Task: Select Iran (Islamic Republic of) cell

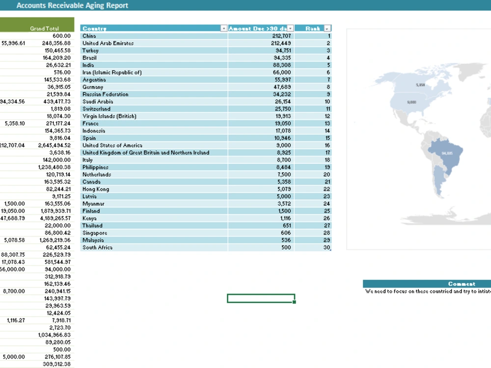Action: tap(154, 72)
